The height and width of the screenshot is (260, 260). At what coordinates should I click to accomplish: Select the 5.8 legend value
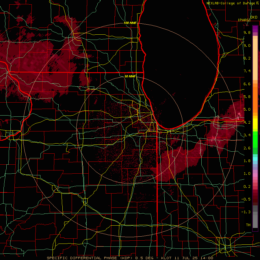point(247,97)
